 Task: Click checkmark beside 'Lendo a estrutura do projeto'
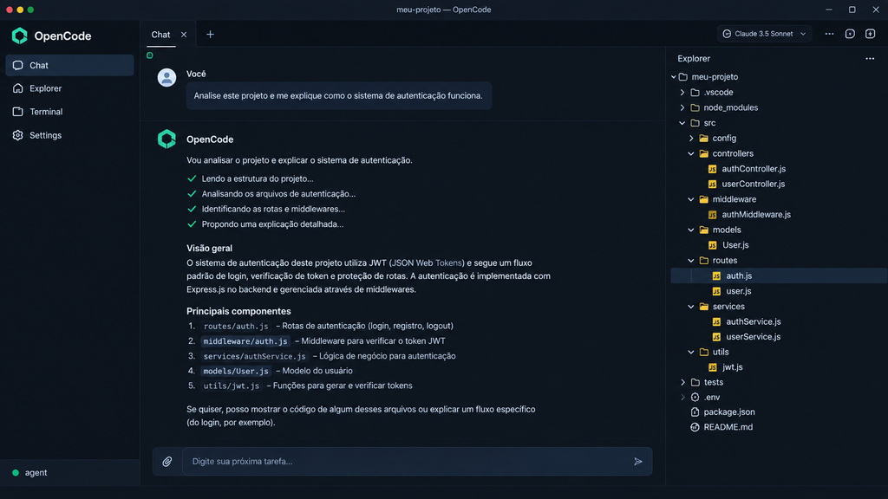(x=192, y=178)
